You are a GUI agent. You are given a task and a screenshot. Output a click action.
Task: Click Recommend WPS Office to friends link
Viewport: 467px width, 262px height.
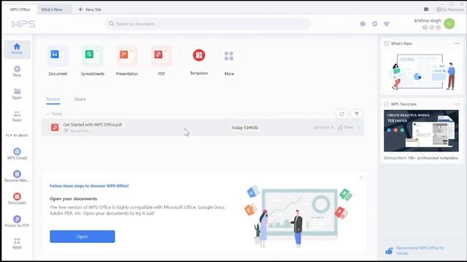[x=420, y=250]
